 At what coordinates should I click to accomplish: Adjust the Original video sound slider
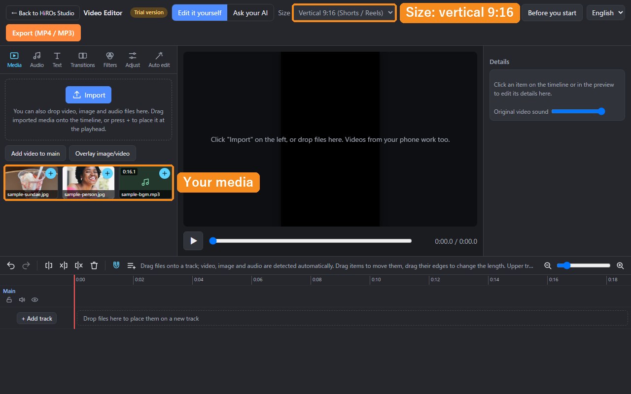[578, 111]
